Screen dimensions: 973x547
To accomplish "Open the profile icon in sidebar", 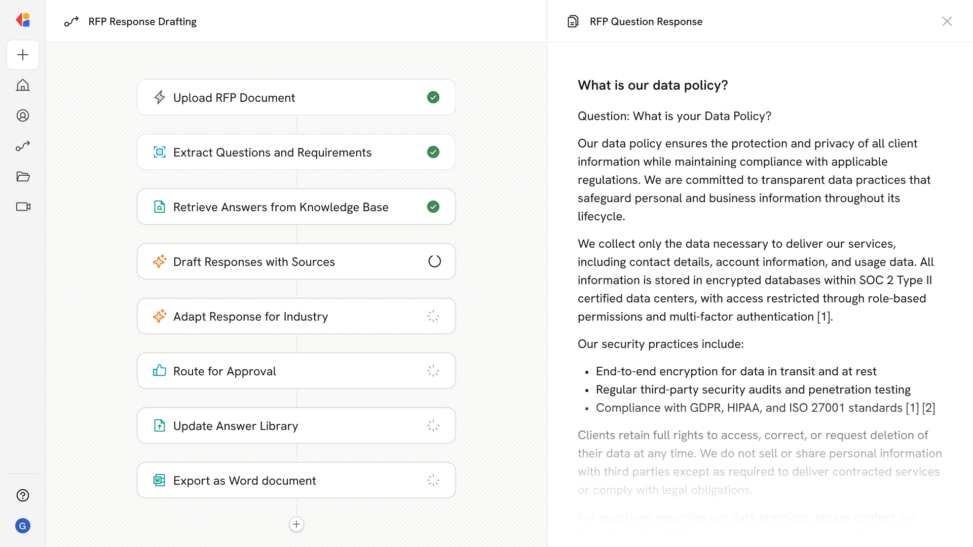I will tap(23, 115).
